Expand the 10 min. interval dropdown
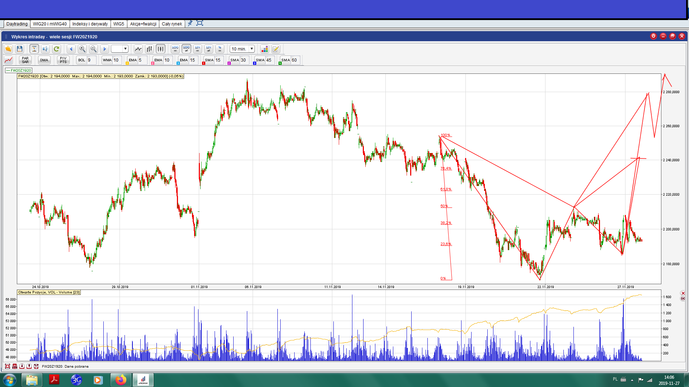 pyautogui.click(x=252, y=49)
